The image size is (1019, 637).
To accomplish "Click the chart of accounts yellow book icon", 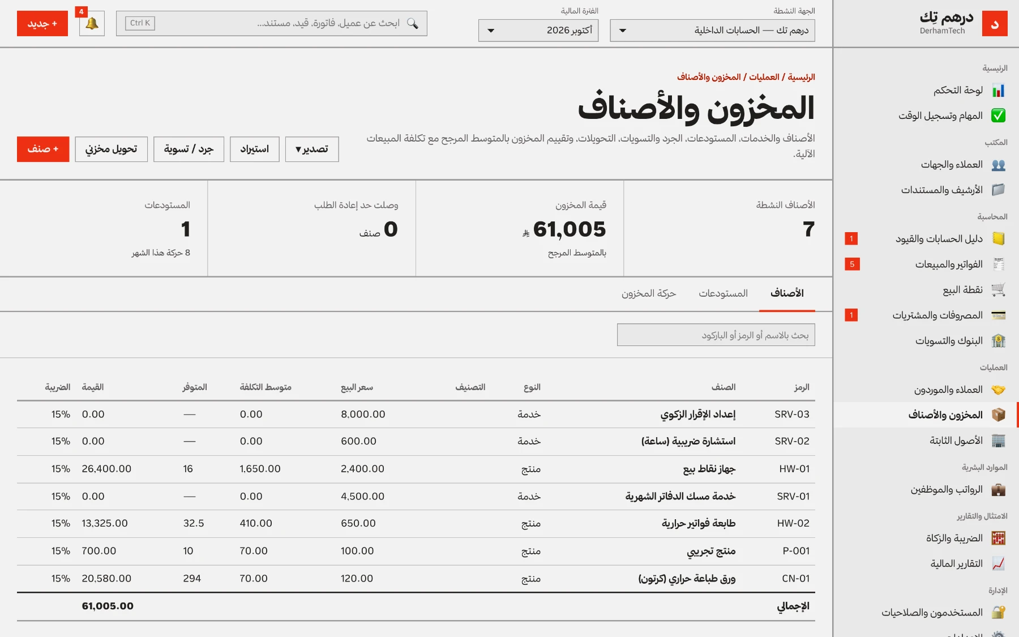I will point(998,239).
